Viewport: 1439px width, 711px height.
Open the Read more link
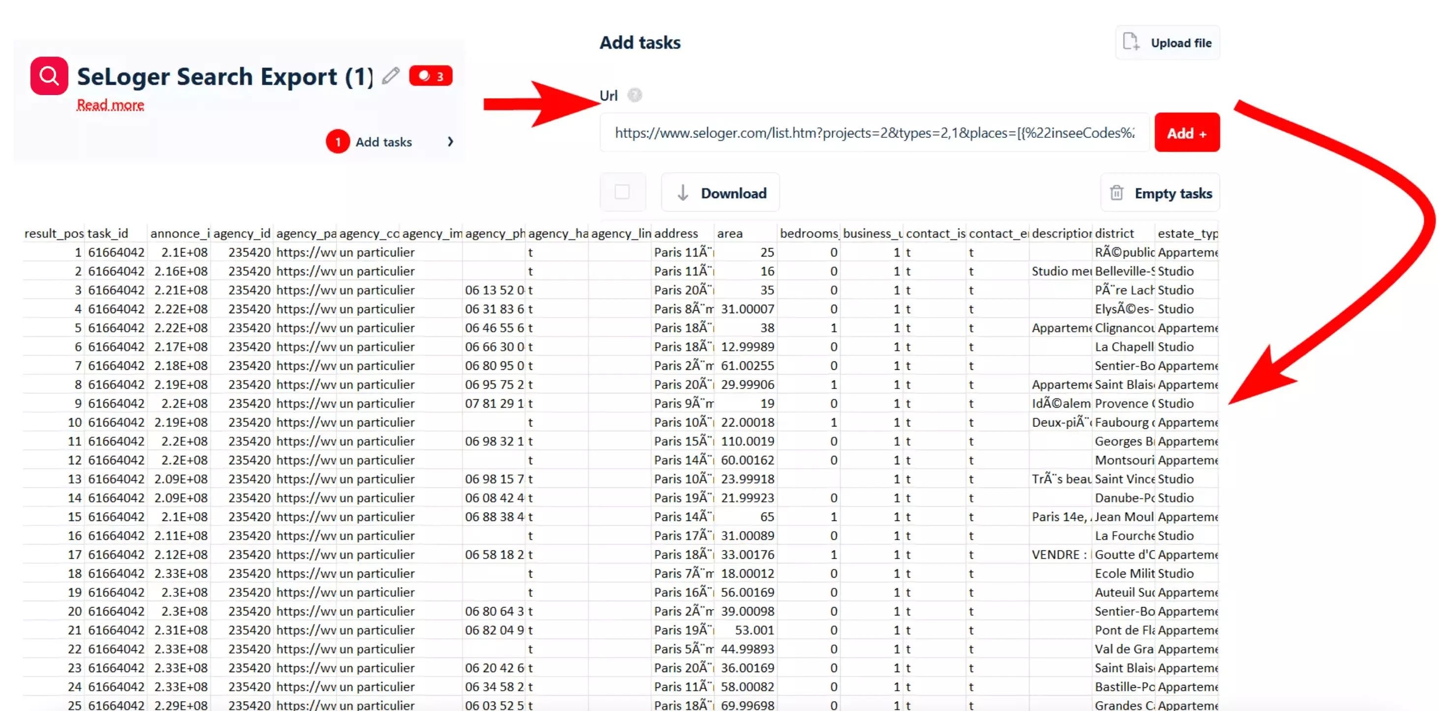110,105
